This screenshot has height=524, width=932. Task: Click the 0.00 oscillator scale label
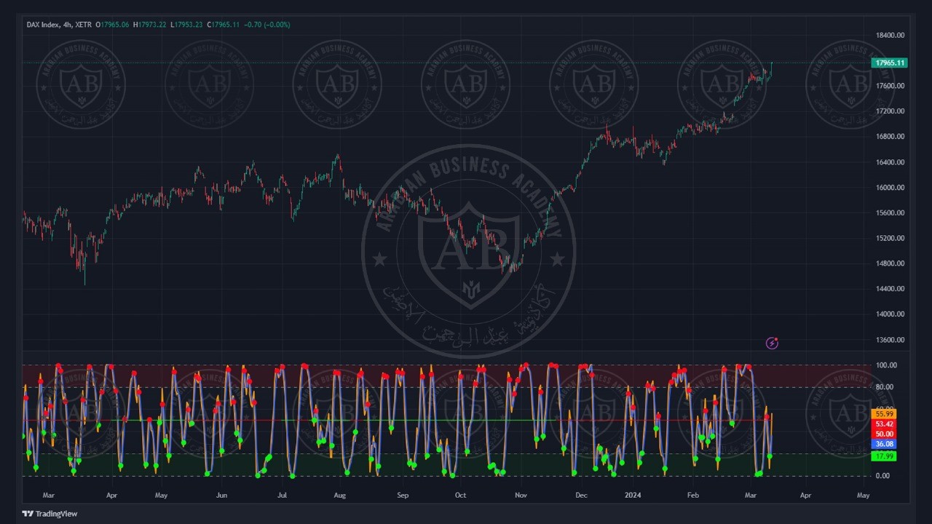coord(882,476)
